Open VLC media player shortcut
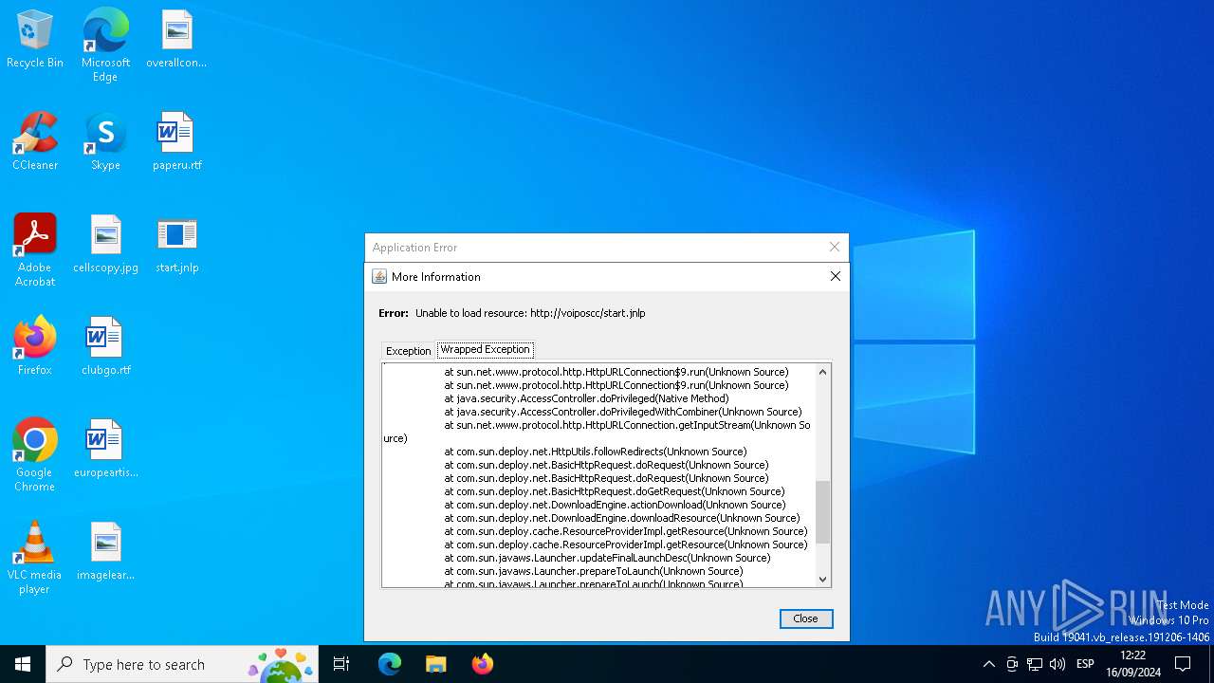 pos(35,558)
